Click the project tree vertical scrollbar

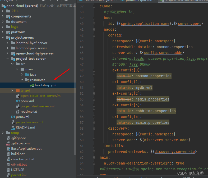coord(75,80)
